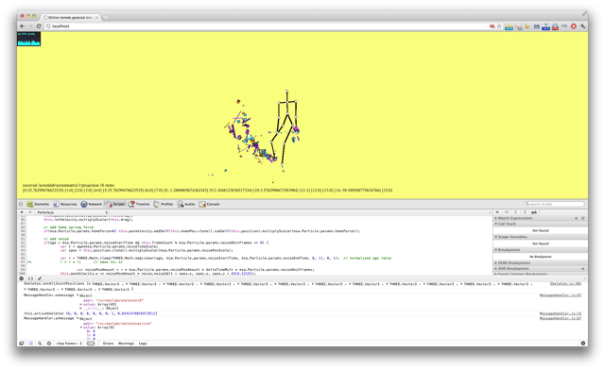Filter console by Logs

[143, 344]
